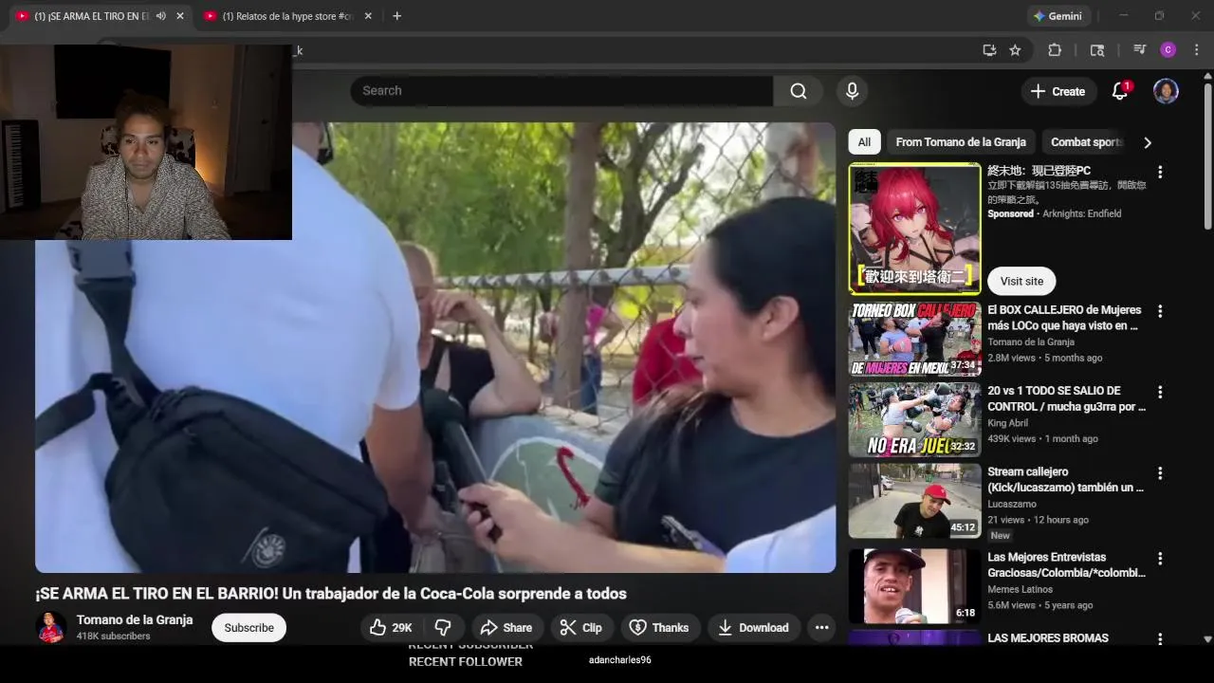Open a new browser tab
This screenshot has height=683, width=1214.
pyautogui.click(x=396, y=16)
